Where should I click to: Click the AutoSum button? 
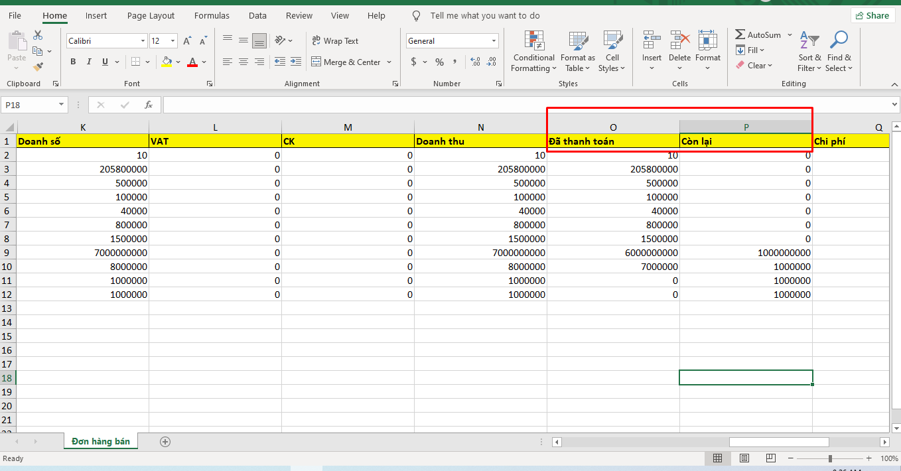(x=758, y=34)
